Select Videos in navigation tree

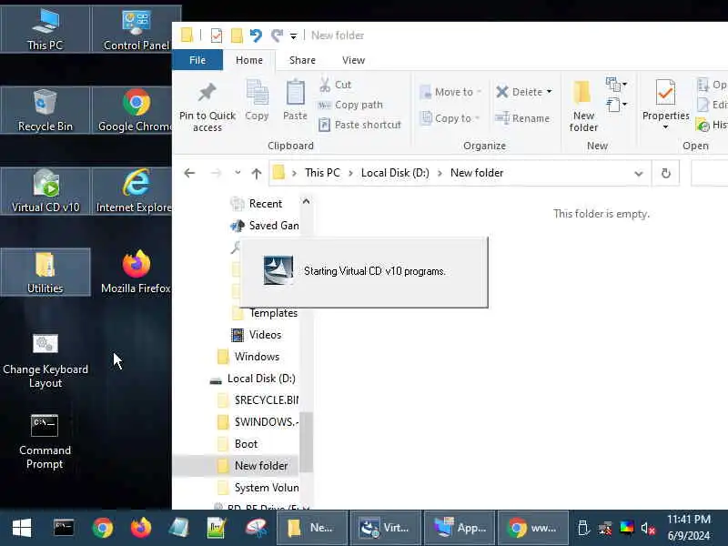click(x=257, y=335)
